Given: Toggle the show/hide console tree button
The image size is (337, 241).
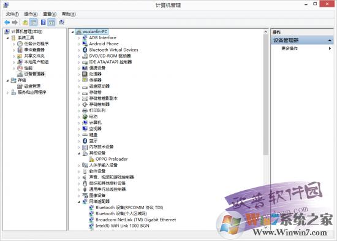Looking at the screenshot, I should click(x=34, y=22).
